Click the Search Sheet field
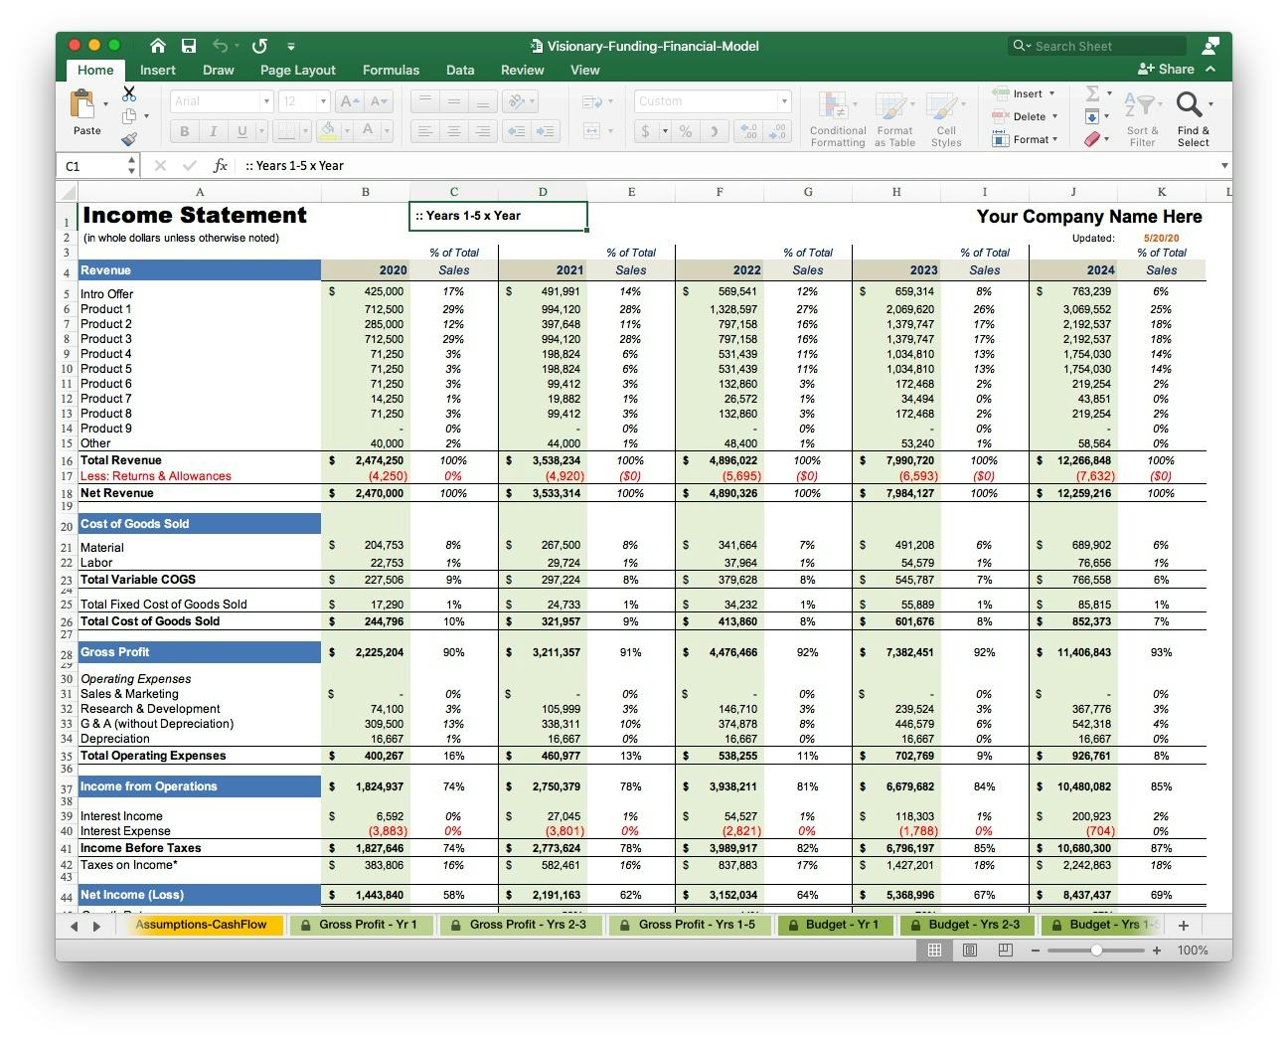This screenshot has height=1041, width=1288. coord(1097,46)
